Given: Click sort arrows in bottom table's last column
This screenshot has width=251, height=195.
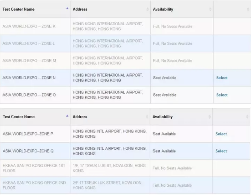Looking at the screenshot, I should click(247, 117).
